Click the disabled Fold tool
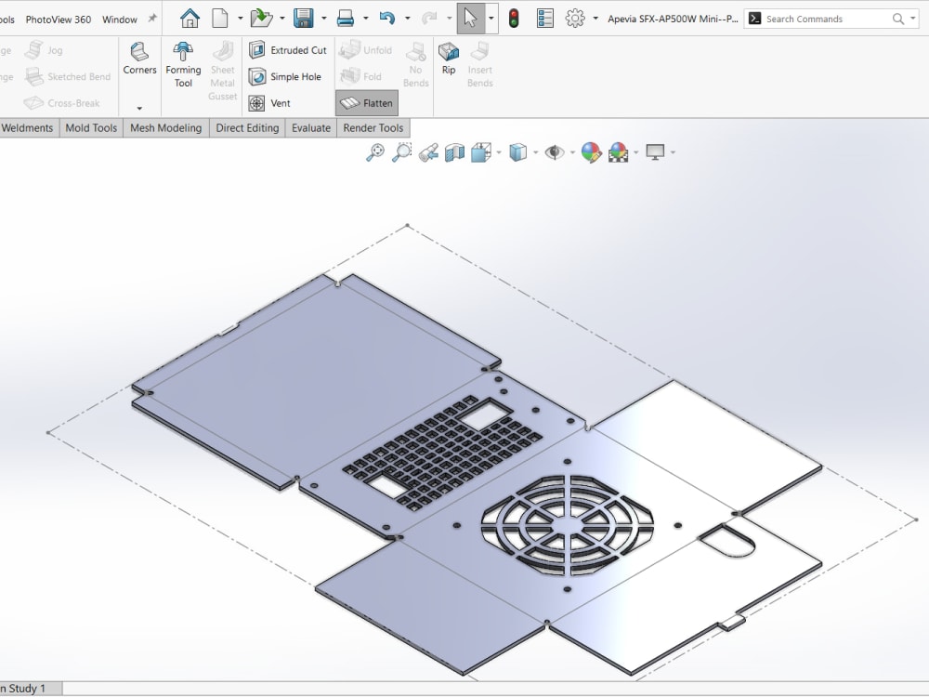 pyautogui.click(x=361, y=76)
